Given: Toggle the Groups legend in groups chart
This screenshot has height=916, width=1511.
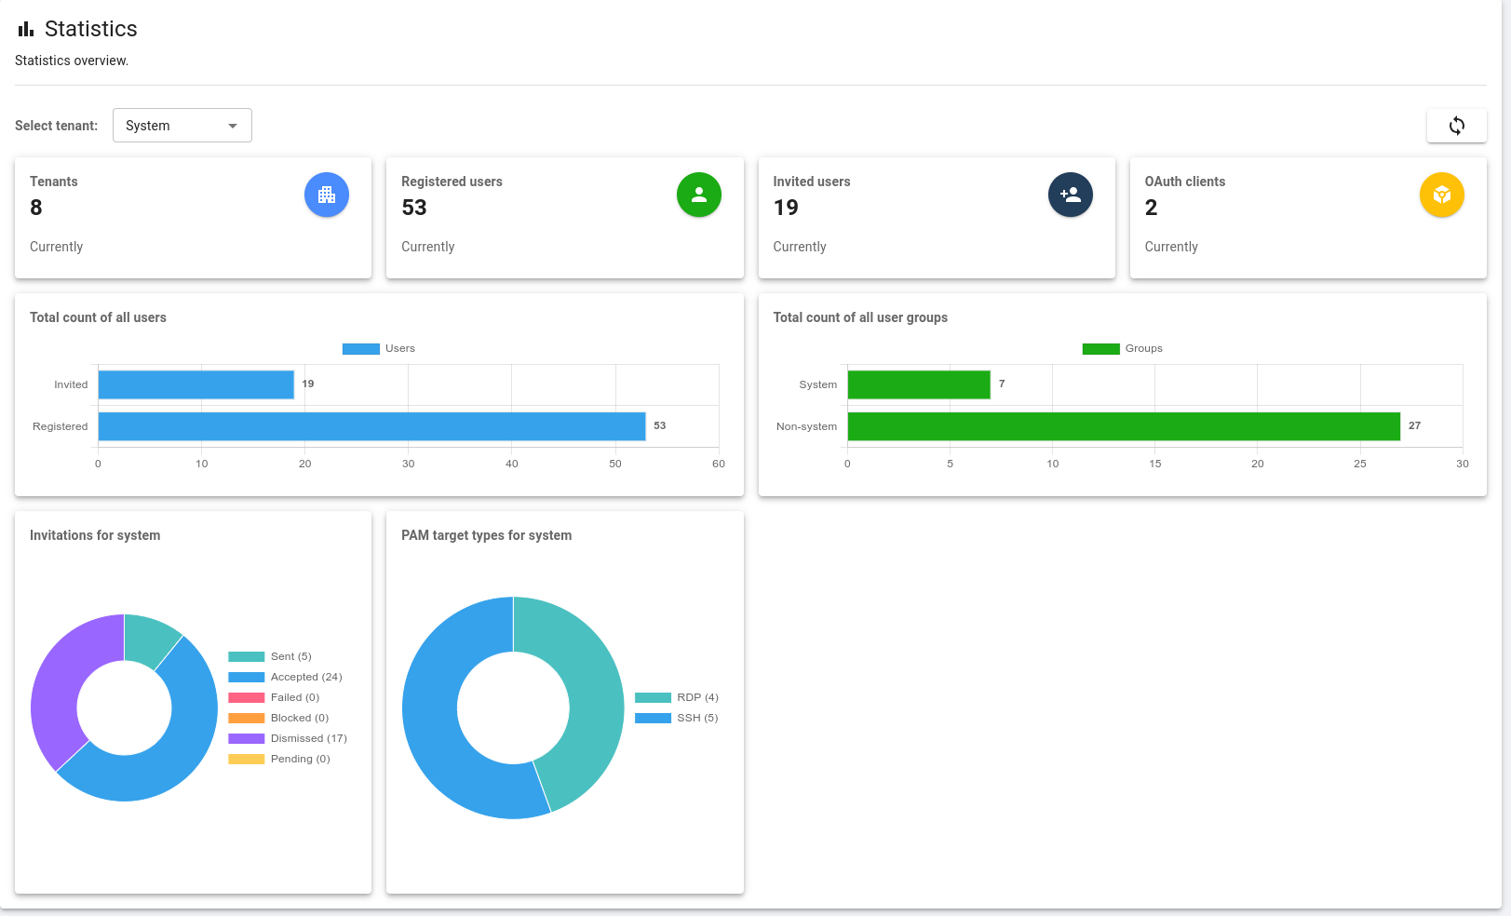Looking at the screenshot, I should point(1123,349).
